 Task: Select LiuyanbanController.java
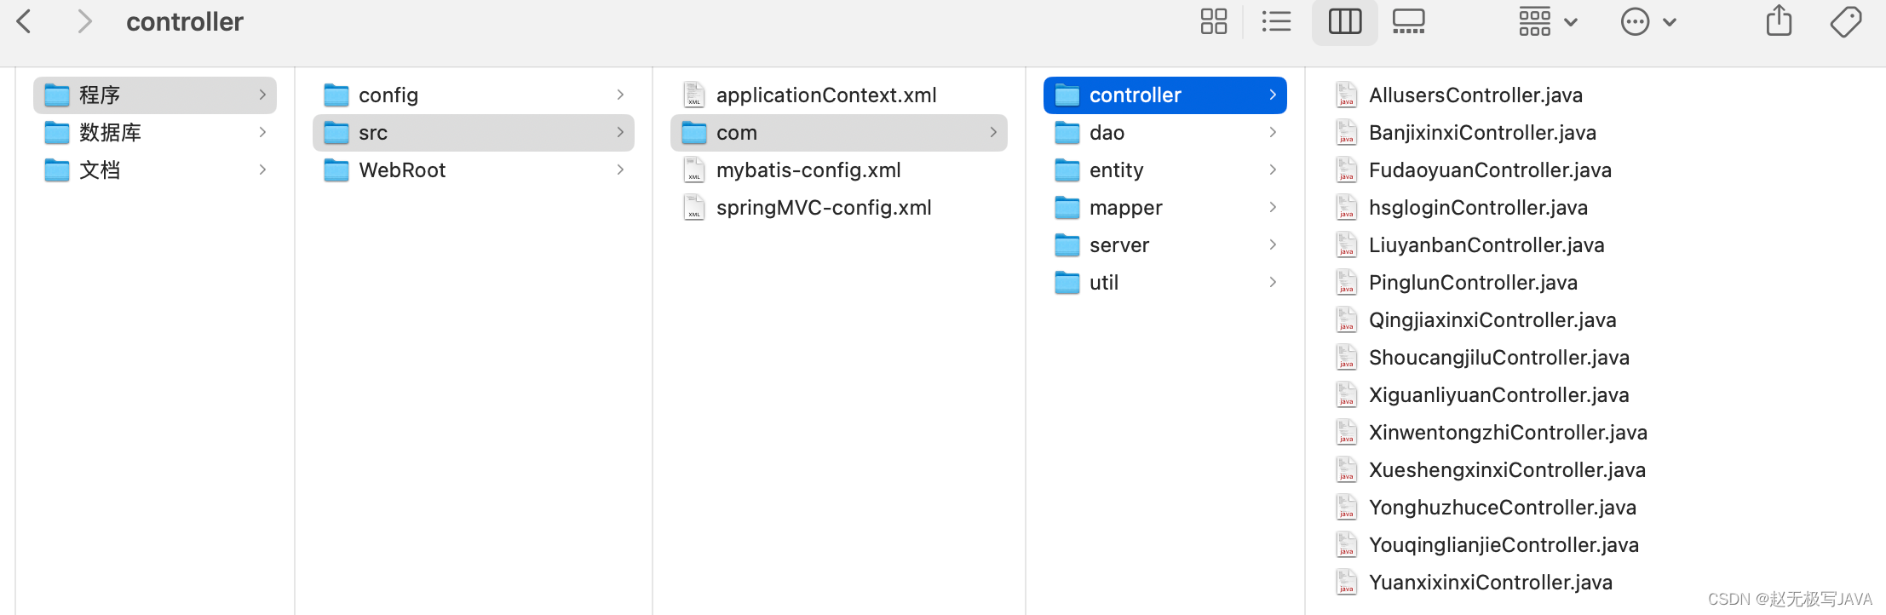click(1486, 244)
